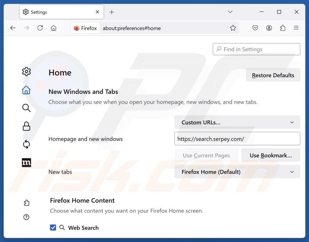Click Restore Defaults button
The width and height of the screenshot is (309, 242).
273,75
